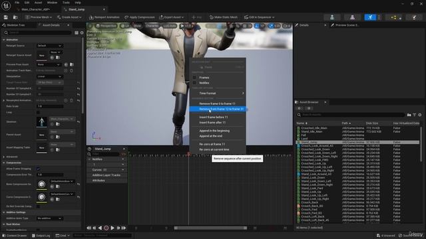Open the Skeleton editor mode icon
The image size is (426, 239).
coord(332,17)
